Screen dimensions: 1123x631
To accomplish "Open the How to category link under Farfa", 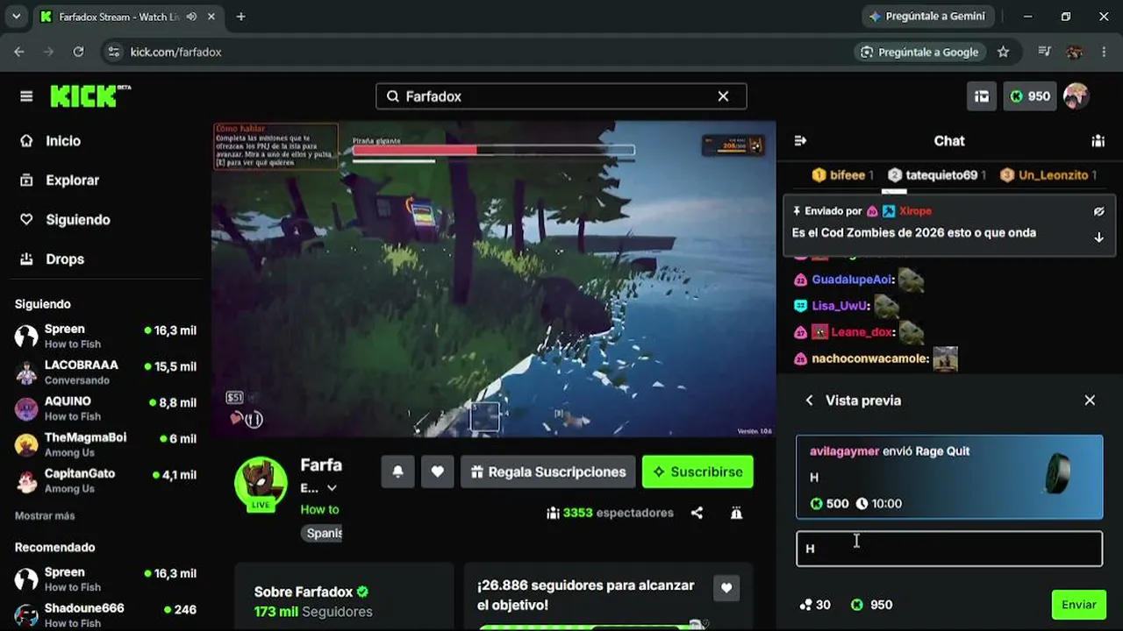I will [319, 509].
